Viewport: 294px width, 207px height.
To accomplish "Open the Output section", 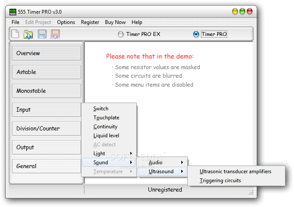I will [x=46, y=147].
